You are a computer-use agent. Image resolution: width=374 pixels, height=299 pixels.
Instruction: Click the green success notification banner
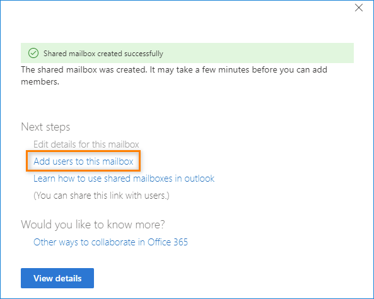tap(187, 53)
